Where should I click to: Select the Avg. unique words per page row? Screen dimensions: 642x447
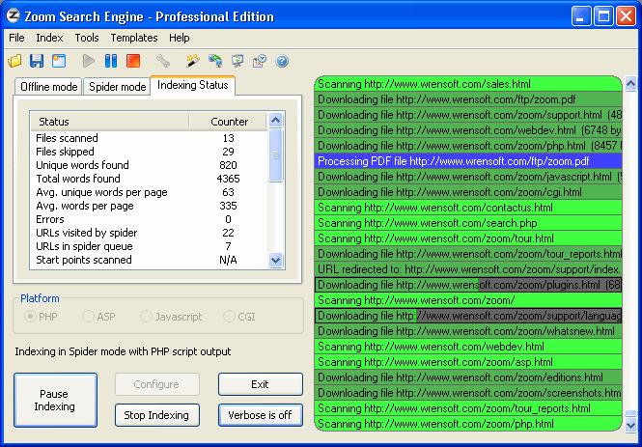150,192
